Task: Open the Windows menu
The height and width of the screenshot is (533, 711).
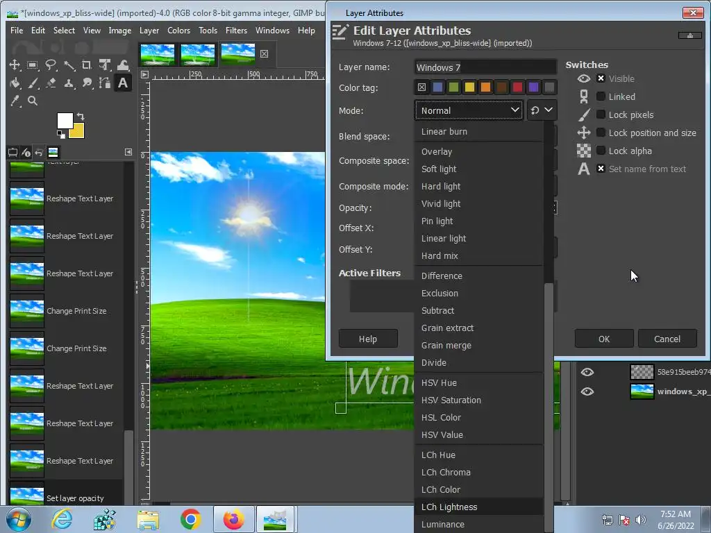Action: [x=272, y=31]
